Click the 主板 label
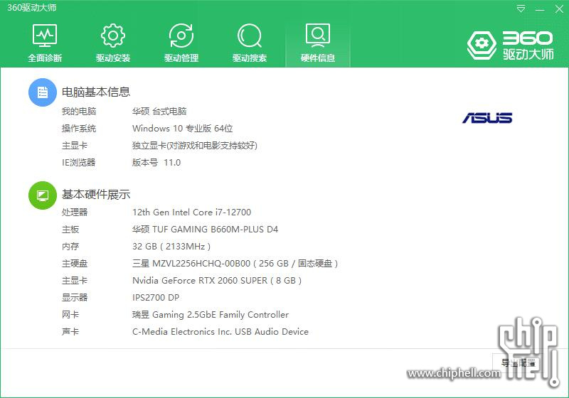This screenshot has width=569, height=398. [70, 229]
